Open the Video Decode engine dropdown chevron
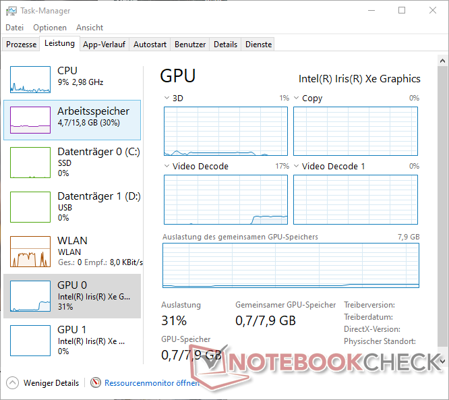The image size is (449, 400). tap(167, 166)
